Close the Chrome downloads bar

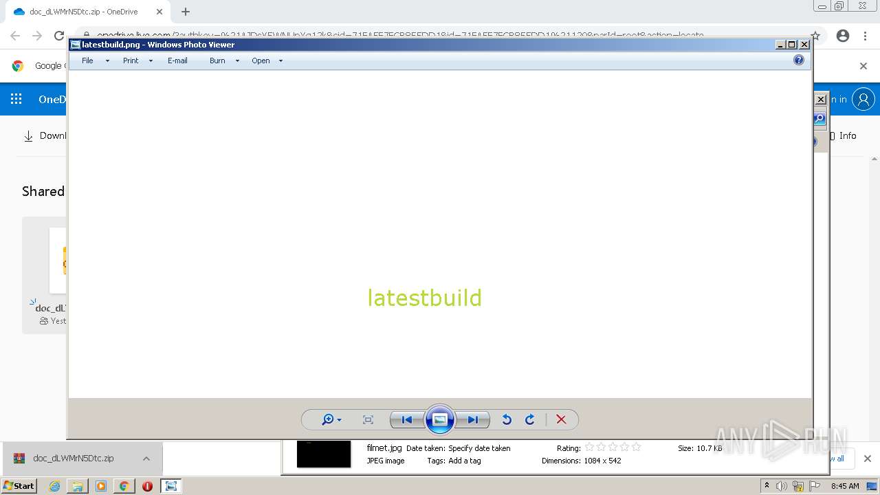click(867, 459)
